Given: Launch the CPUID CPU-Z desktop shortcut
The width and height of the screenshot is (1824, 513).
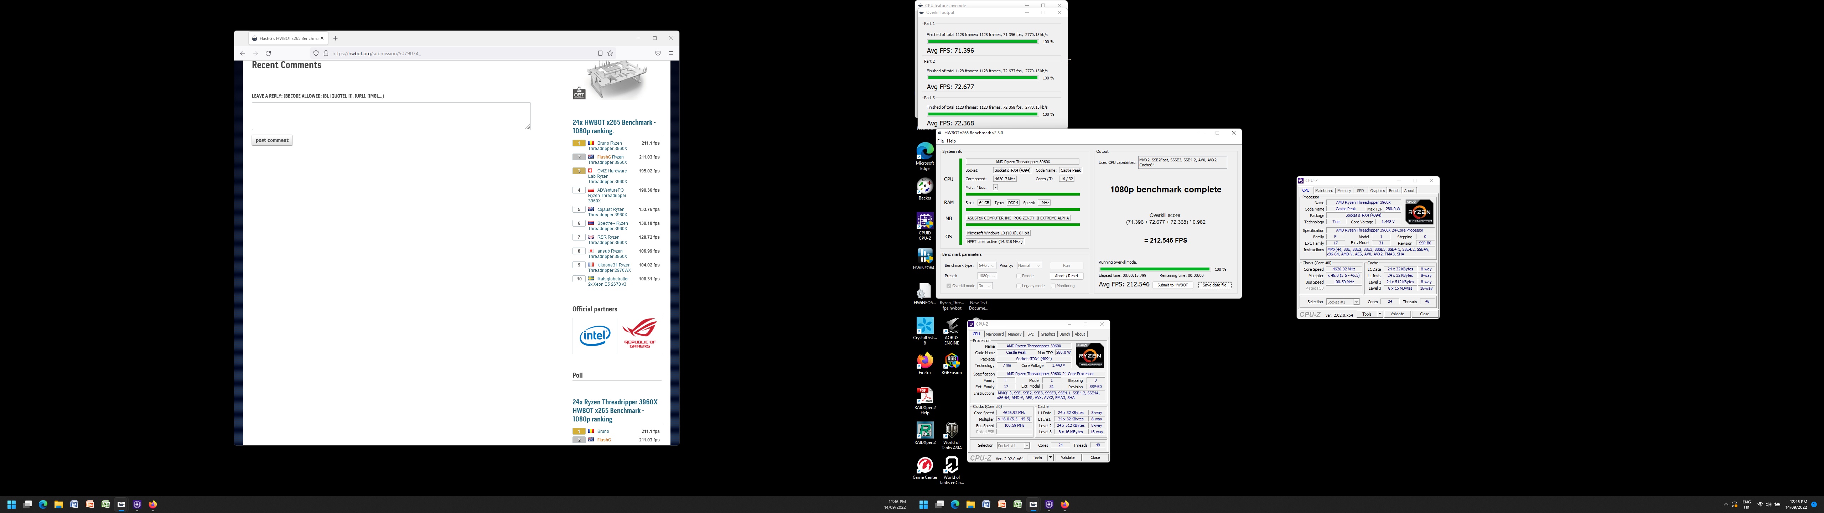Looking at the screenshot, I should click(925, 226).
